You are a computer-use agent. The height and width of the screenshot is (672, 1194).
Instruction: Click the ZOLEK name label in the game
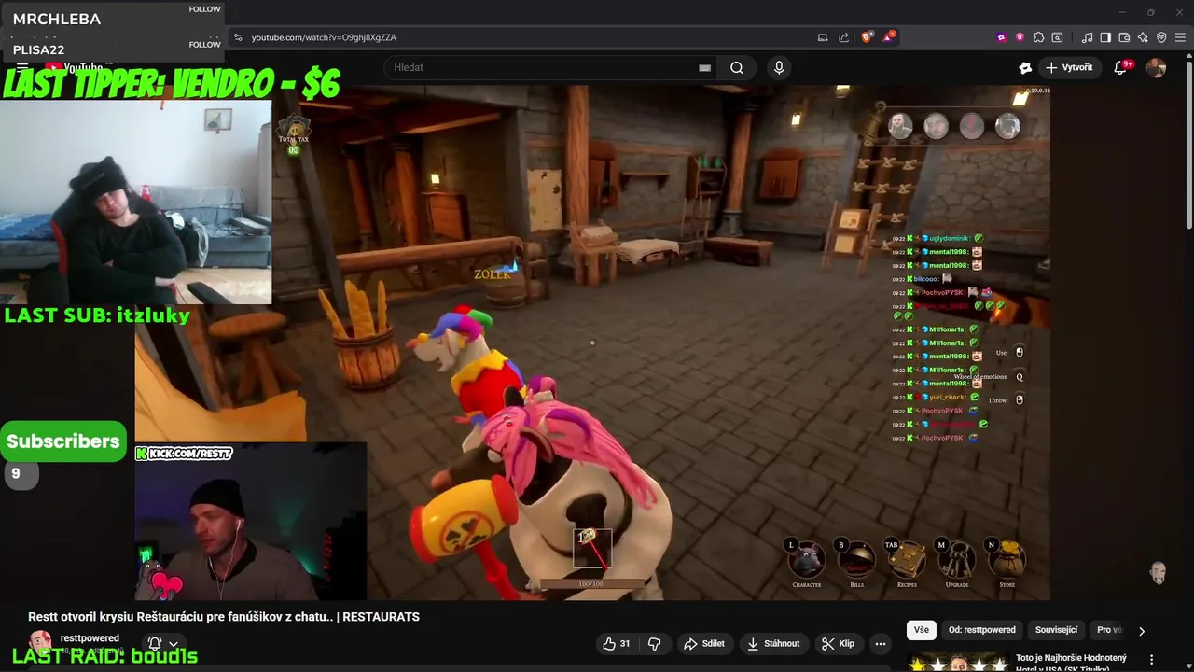(492, 273)
